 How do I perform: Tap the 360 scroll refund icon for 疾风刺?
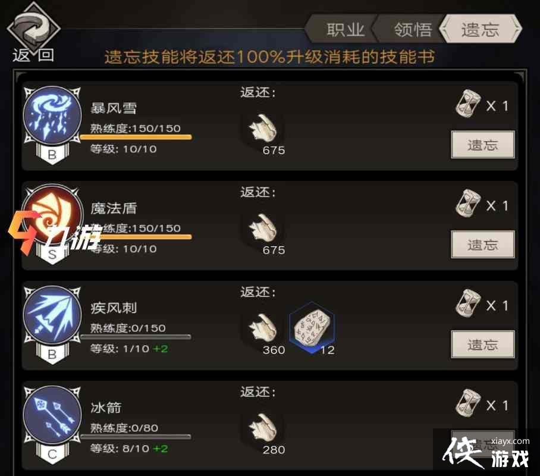pyautogui.click(x=263, y=327)
